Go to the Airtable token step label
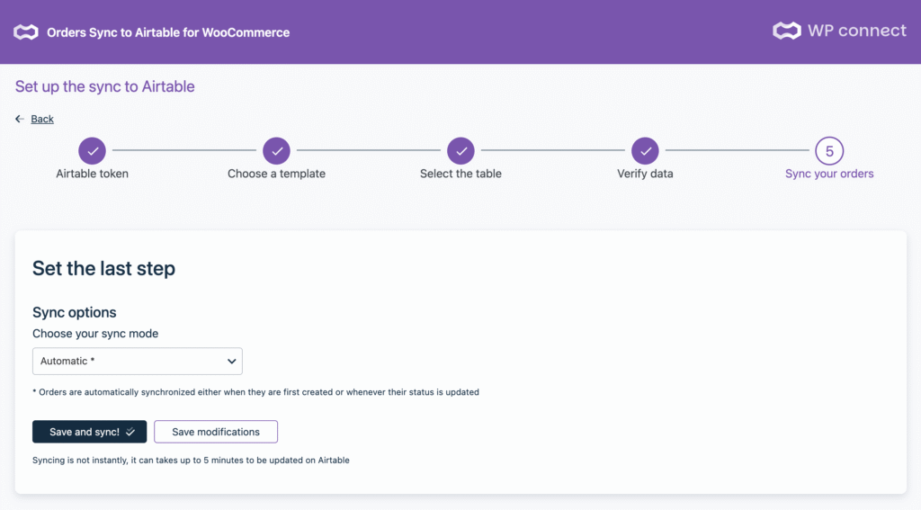Image resolution: width=921 pixels, height=510 pixels. [92, 174]
